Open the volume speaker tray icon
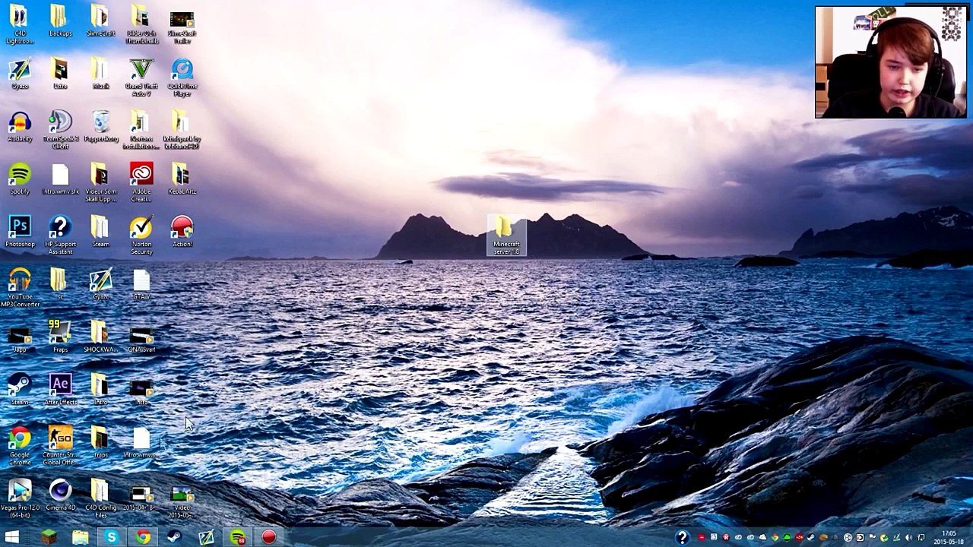The height and width of the screenshot is (547, 973). [908, 538]
